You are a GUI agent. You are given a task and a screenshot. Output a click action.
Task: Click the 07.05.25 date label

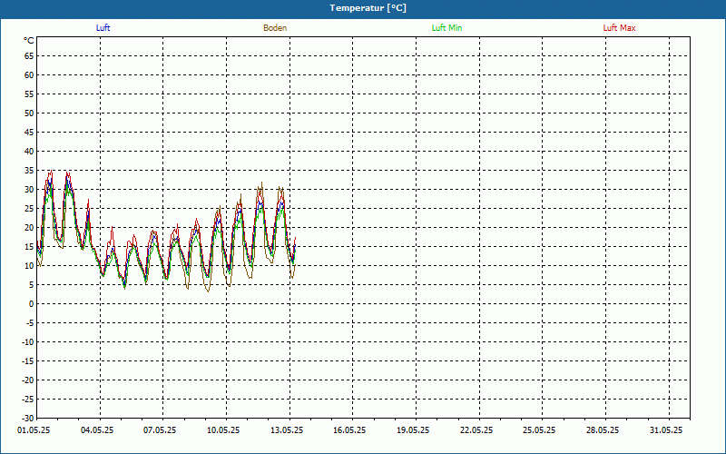point(160,430)
